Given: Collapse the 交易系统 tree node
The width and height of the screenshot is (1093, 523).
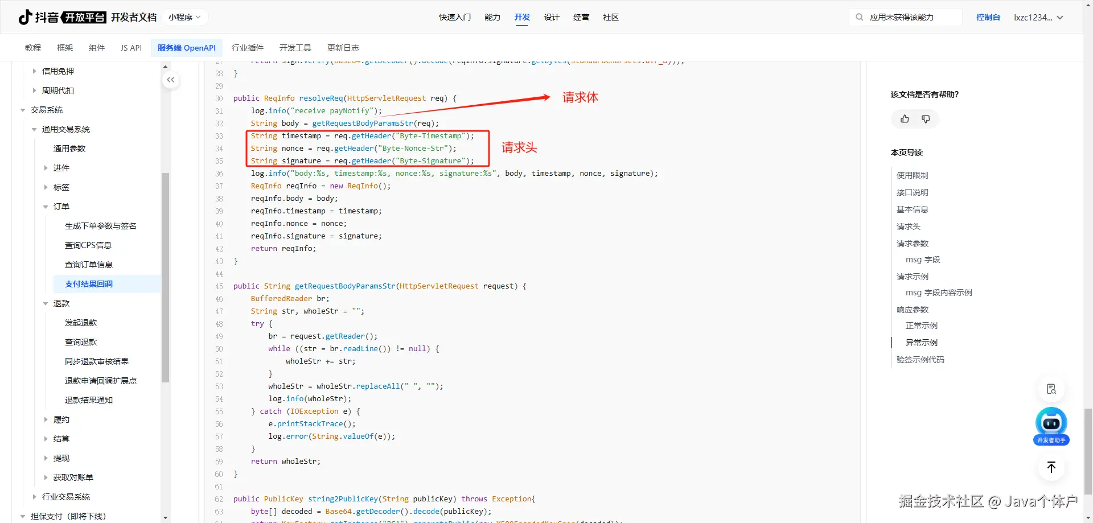Looking at the screenshot, I should (23, 110).
